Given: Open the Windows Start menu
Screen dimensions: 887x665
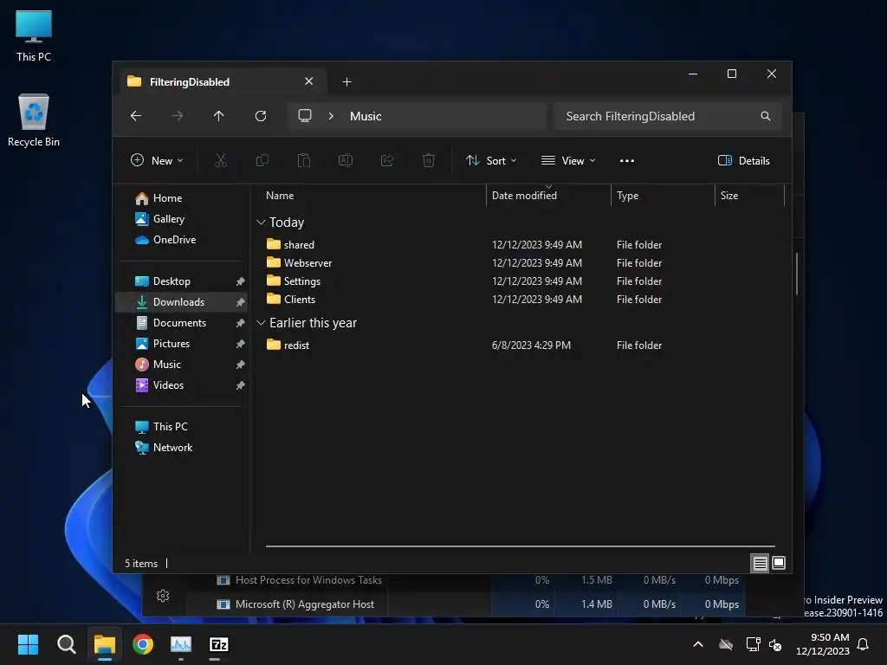Looking at the screenshot, I should (x=28, y=644).
